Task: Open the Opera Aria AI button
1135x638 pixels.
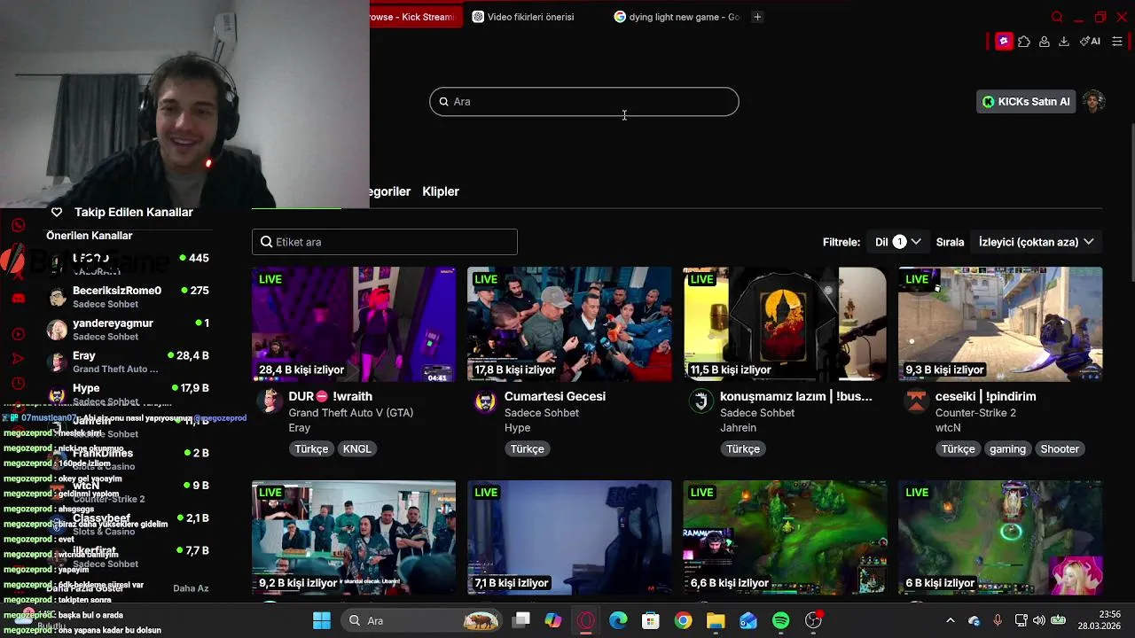Action: click(1090, 42)
